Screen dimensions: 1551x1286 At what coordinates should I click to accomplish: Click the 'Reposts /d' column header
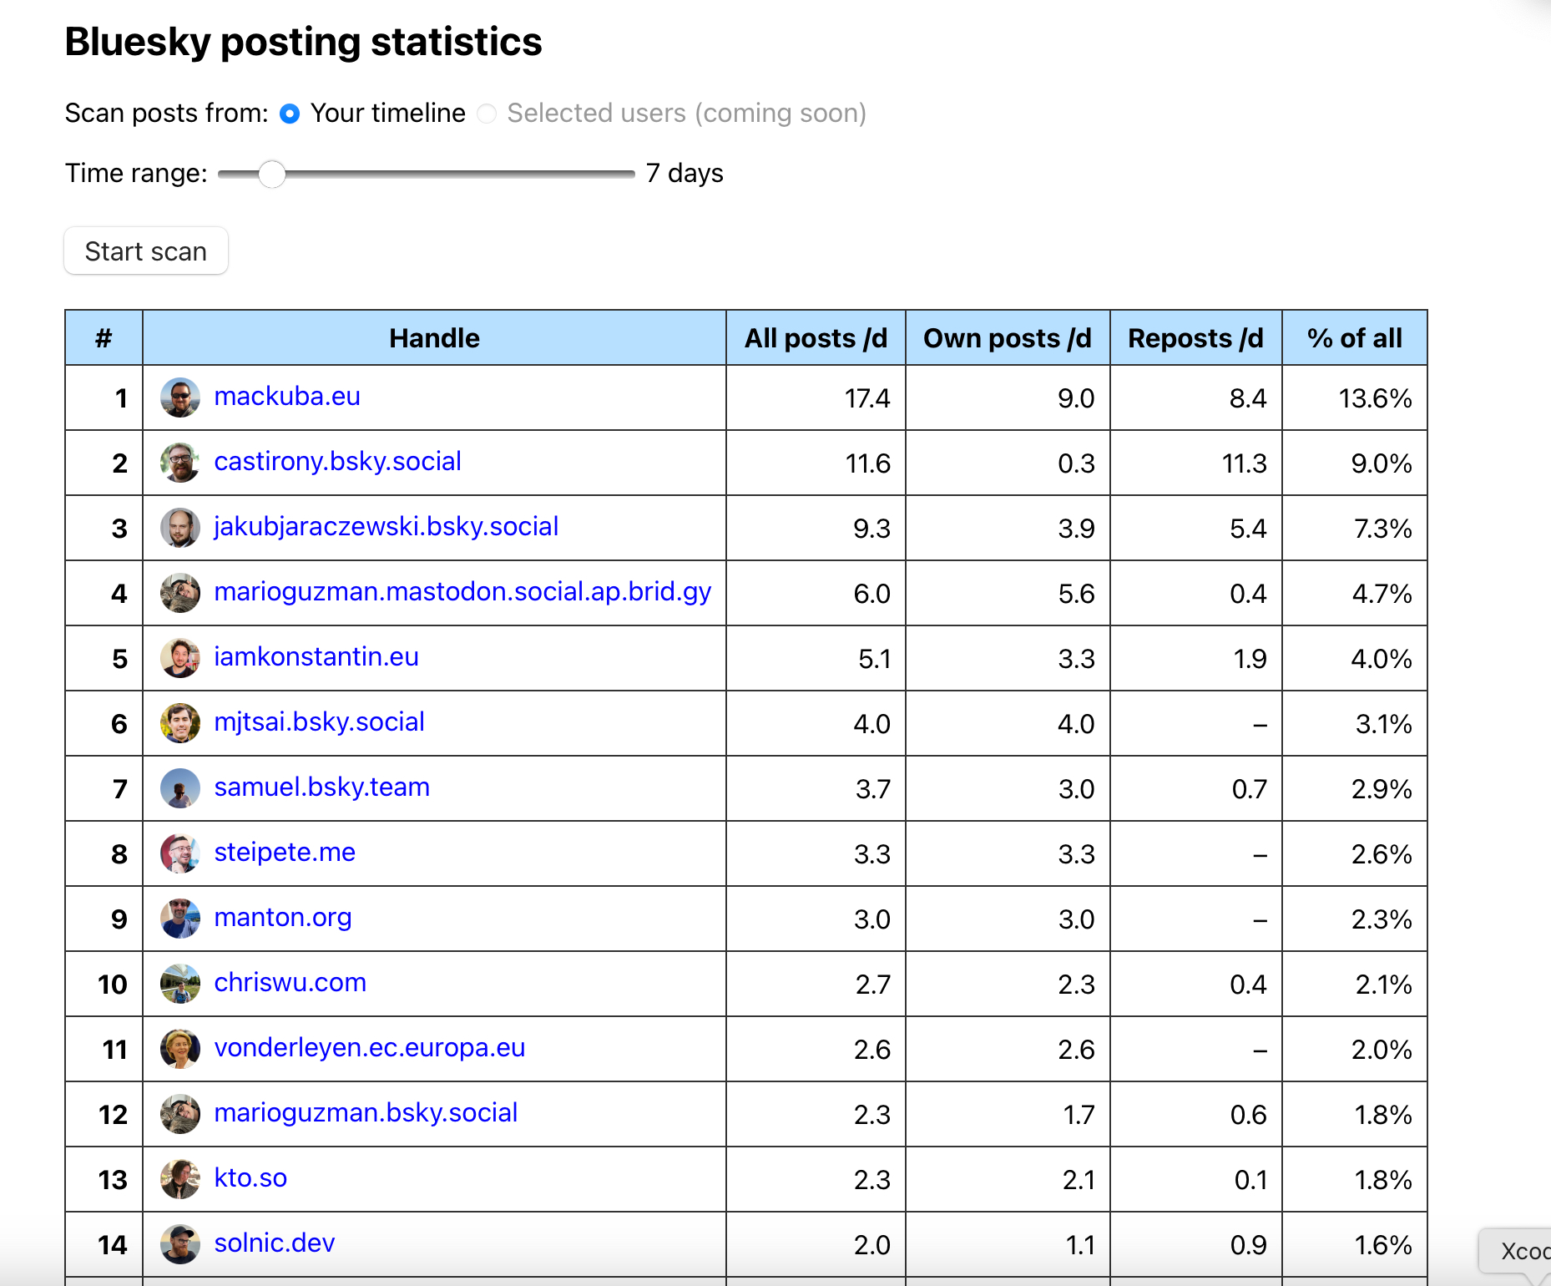pyautogui.click(x=1195, y=338)
